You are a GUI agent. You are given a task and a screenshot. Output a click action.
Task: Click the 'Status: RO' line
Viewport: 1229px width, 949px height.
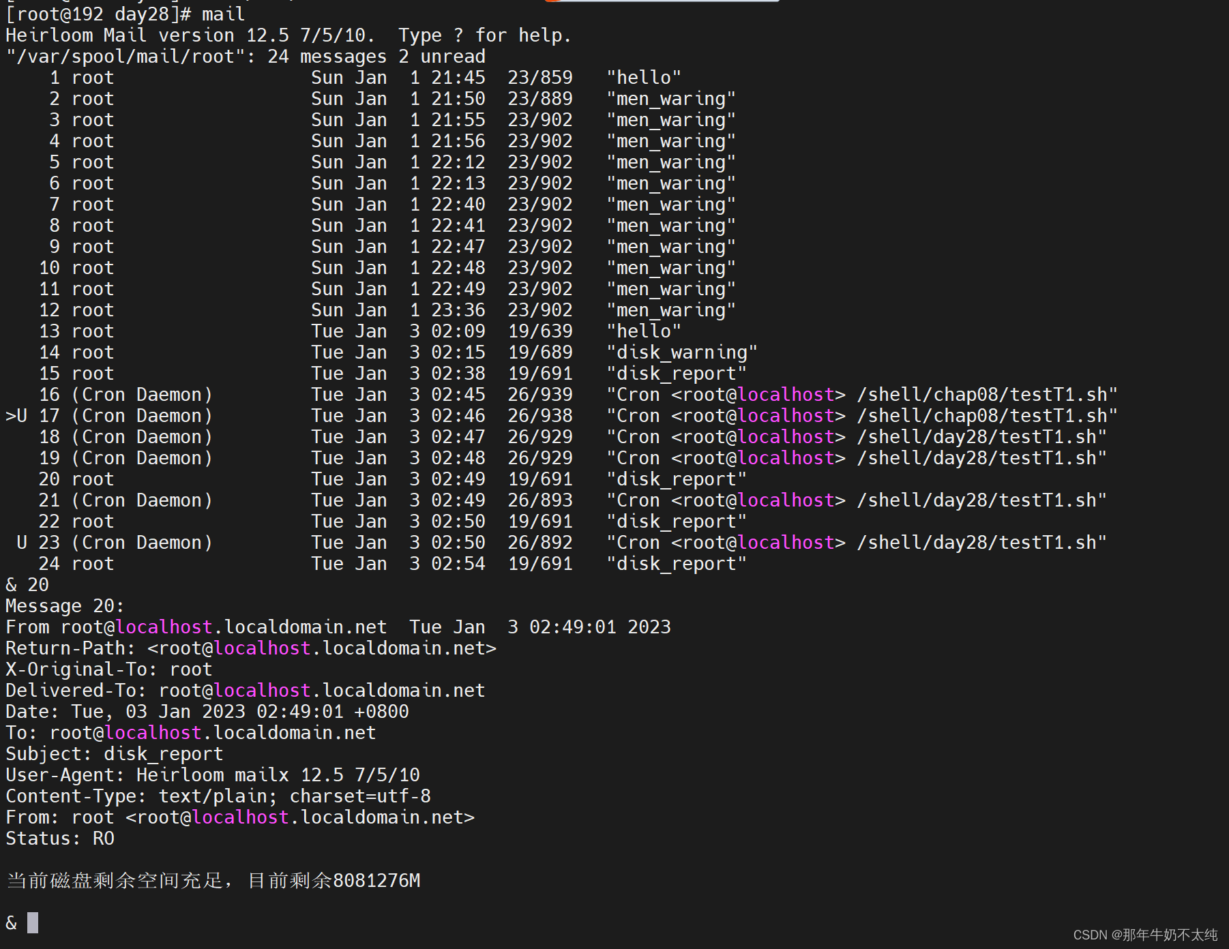[60, 839]
